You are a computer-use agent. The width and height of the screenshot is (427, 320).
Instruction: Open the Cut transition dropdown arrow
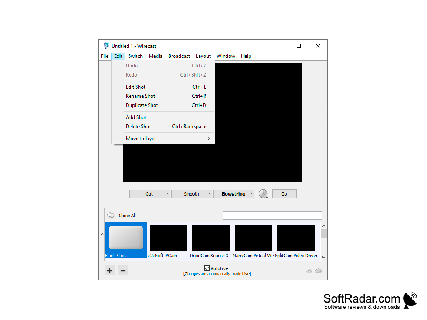click(167, 194)
